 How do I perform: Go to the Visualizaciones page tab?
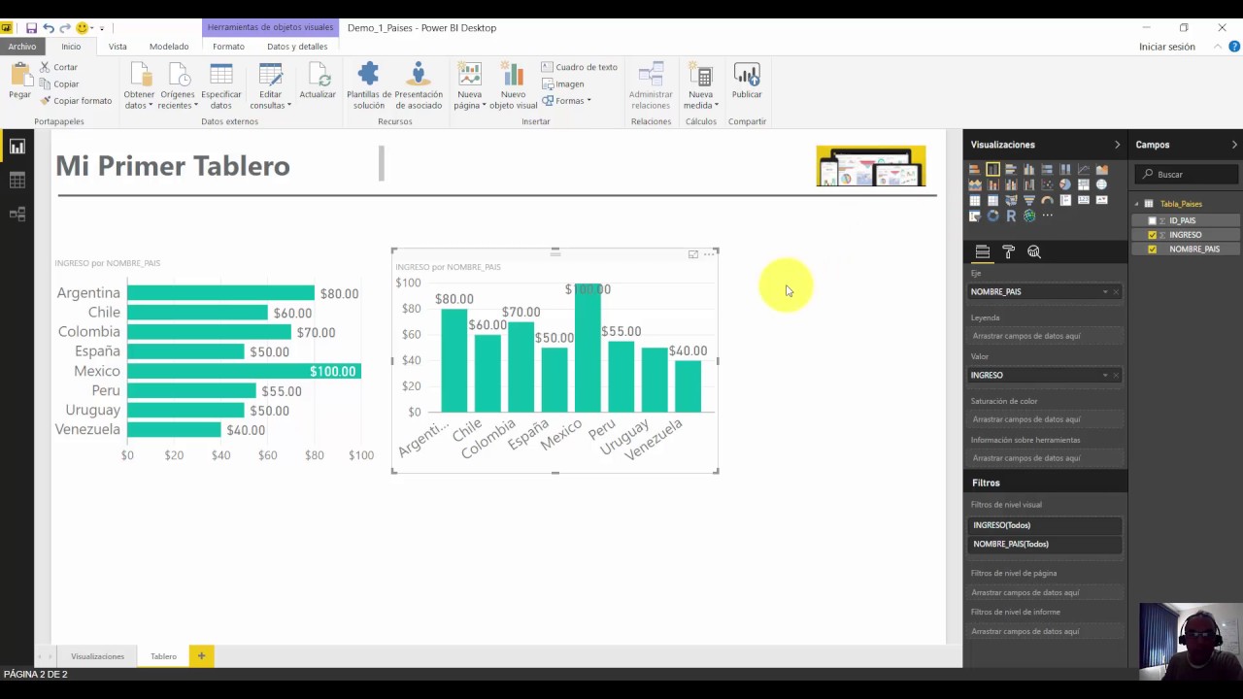tap(97, 656)
